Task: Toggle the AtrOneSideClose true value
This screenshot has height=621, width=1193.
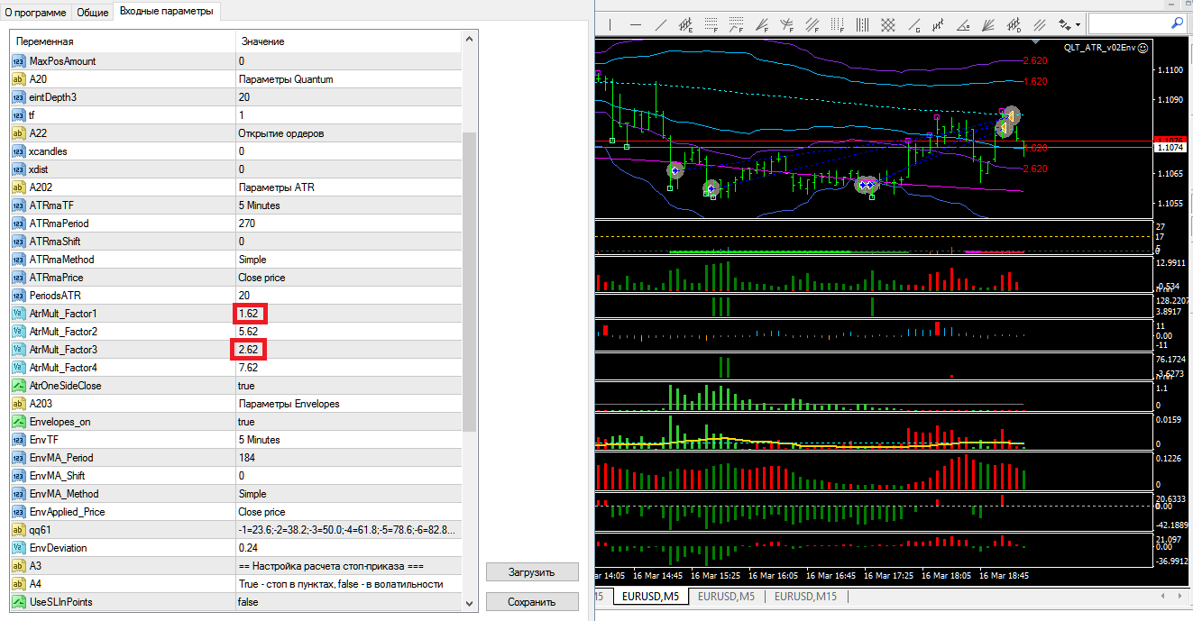Action: (247, 386)
